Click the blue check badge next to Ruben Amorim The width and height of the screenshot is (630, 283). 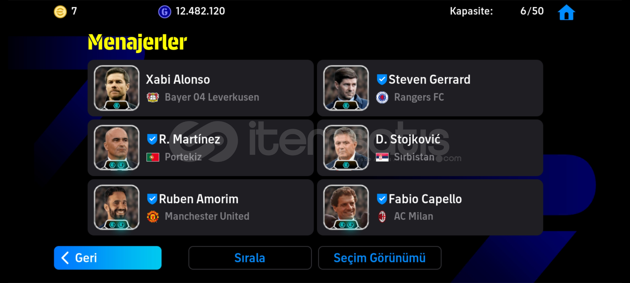point(152,199)
